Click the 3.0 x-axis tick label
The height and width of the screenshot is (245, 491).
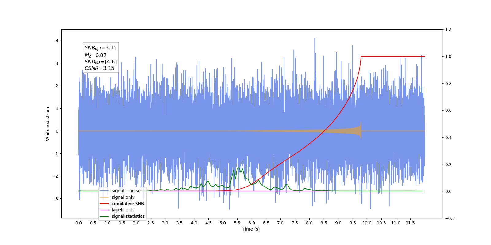tap(165, 223)
